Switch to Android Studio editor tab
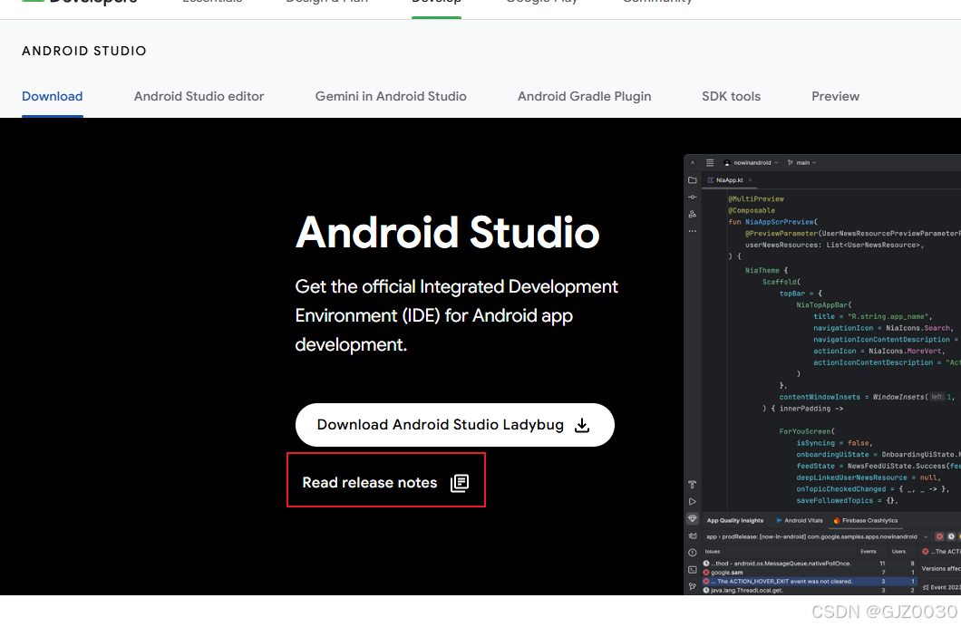 (199, 96)
